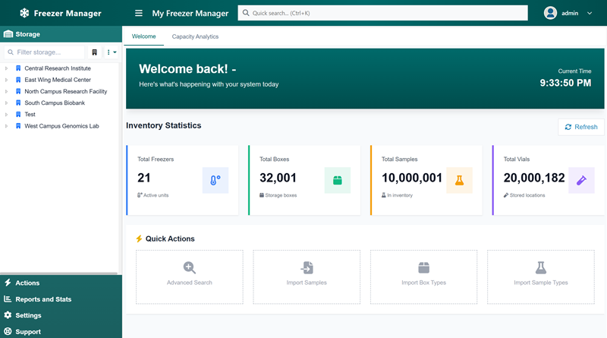The width and height of the screenshot is (607, 338).
Task: Expand West Campus Genomics Lab node
Action: (x=6, y=126)
